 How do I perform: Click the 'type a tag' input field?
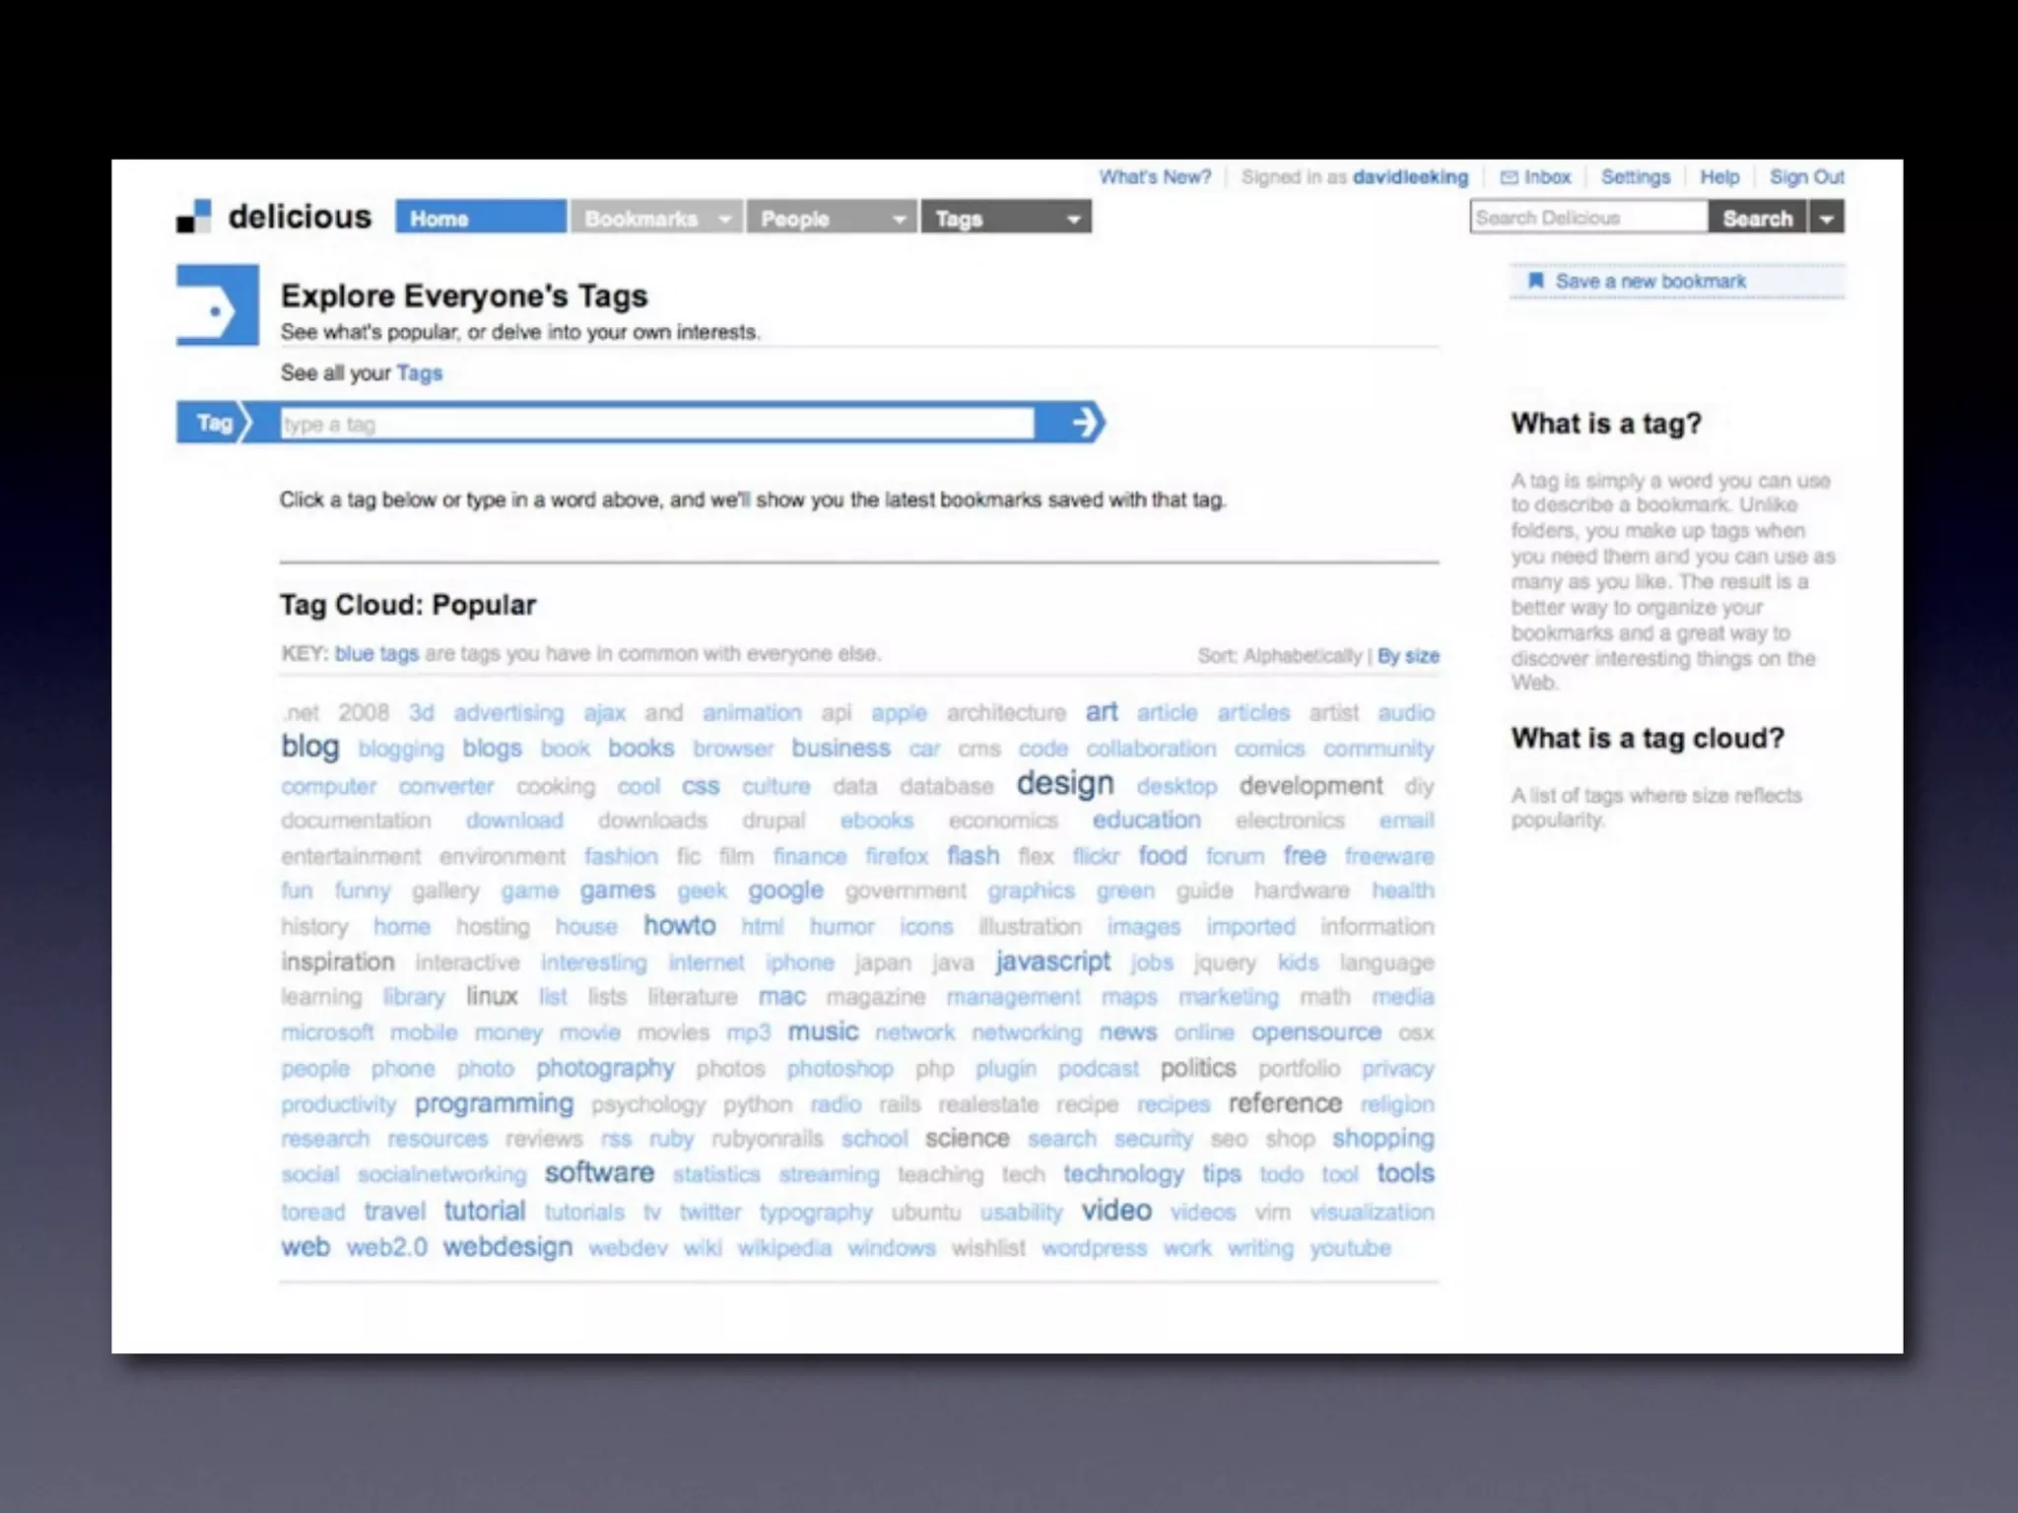coord(656,425)
